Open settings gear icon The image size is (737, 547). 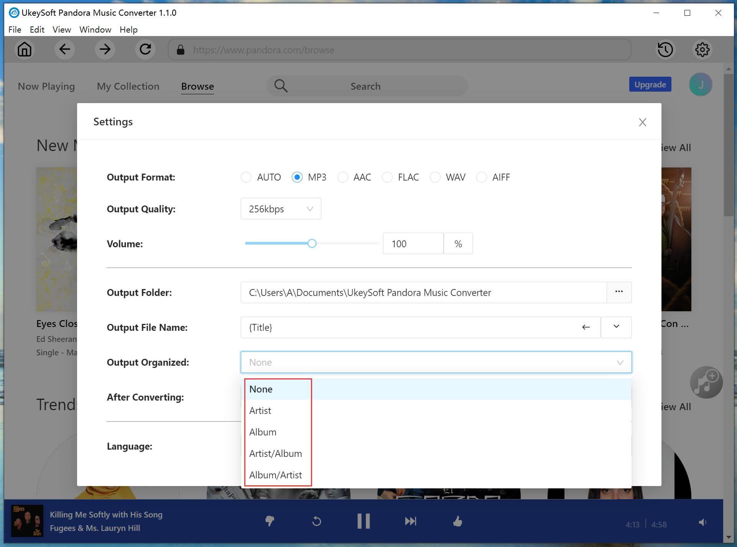(x=702, y=49)
